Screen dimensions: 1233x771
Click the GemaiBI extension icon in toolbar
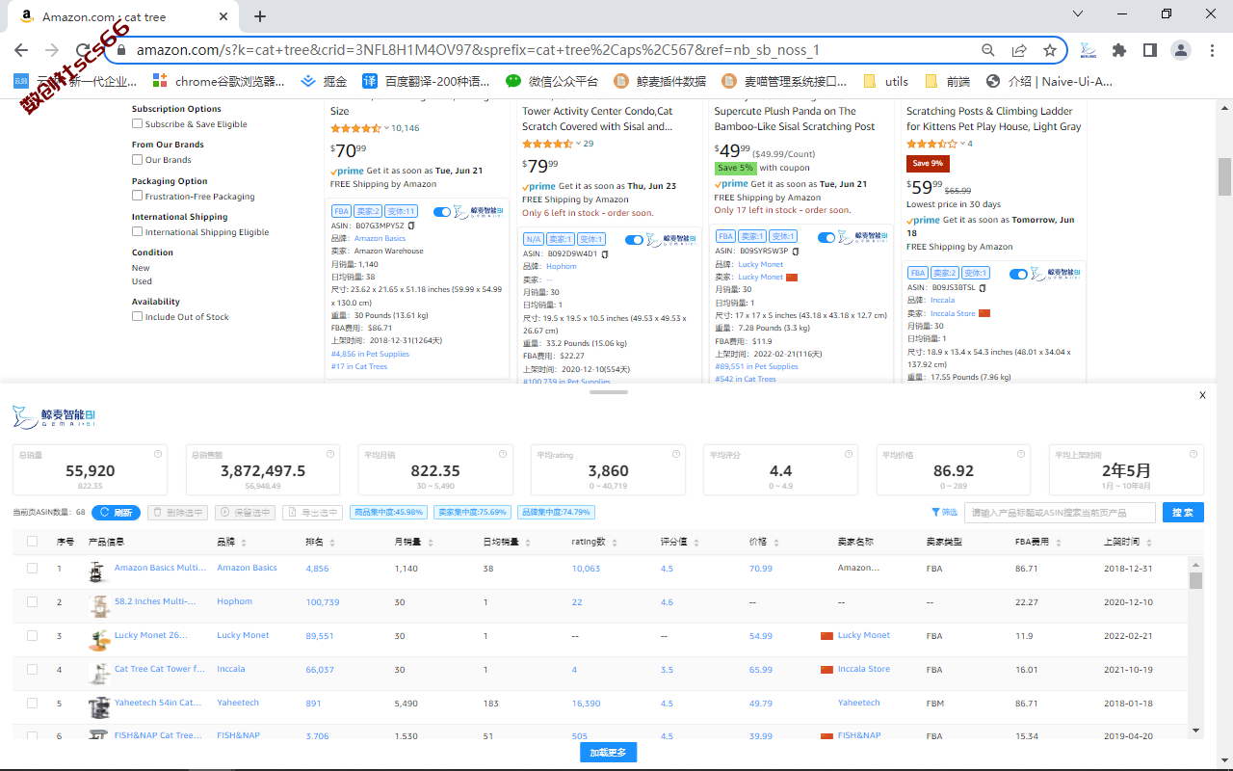tap(1088, 50)
